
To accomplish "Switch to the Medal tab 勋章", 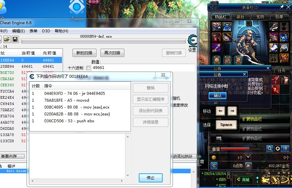I will coord(279,17).
